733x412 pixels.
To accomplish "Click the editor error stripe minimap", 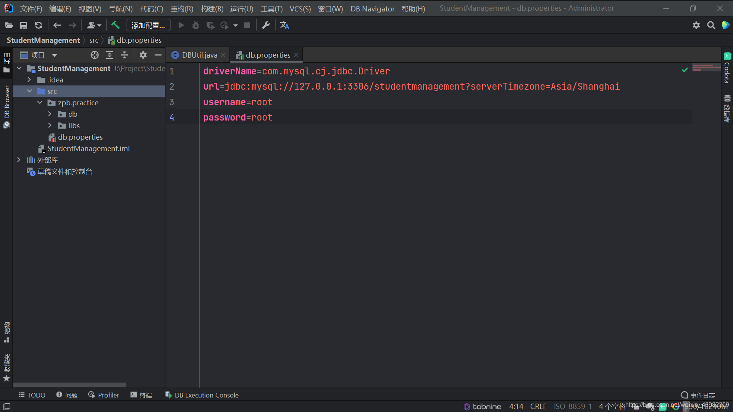I will tap(706, 68).
